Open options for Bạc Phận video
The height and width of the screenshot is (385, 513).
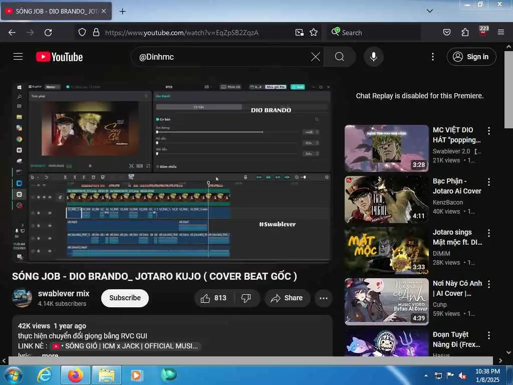tap(489, 181)
